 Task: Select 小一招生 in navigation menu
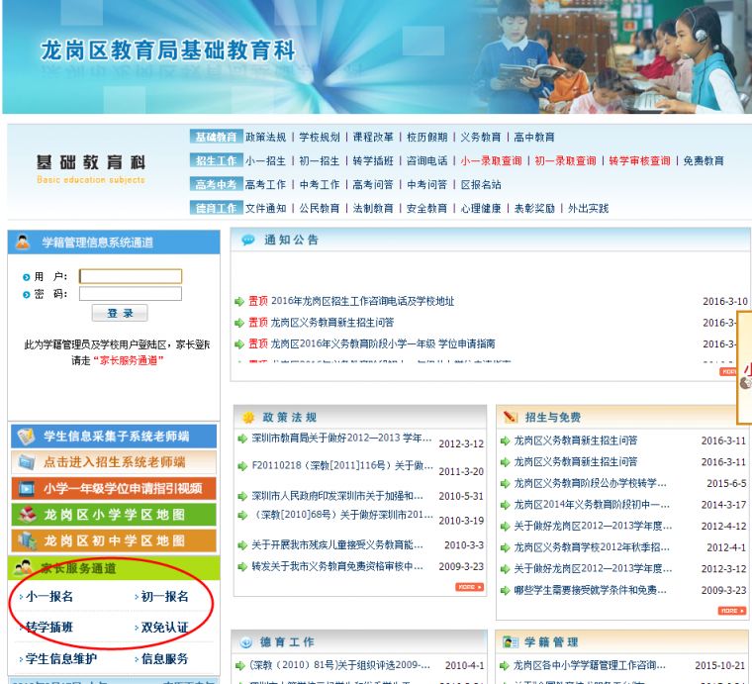pyautogui.click(x=266, y=160)
